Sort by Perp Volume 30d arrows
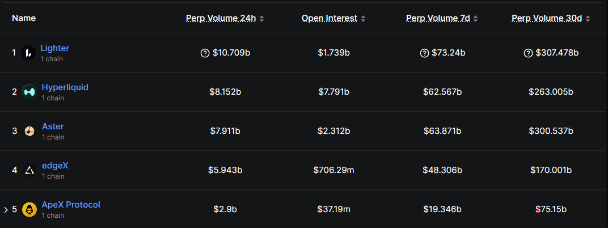The width and height of the screenshot is (608, 228). (588, 19)
